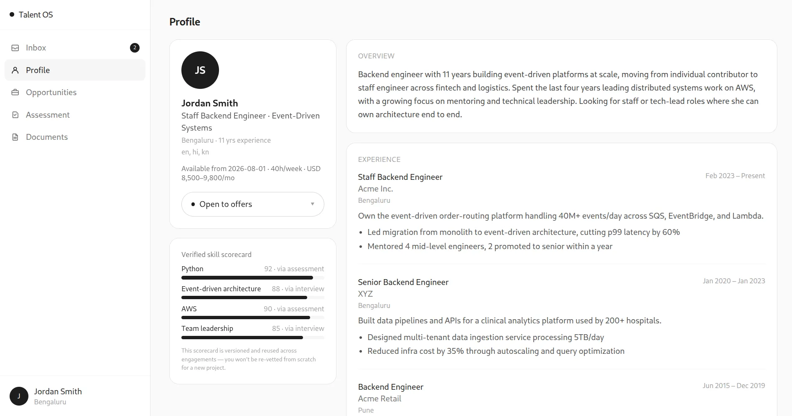
Task: Click the Documents file icon
Action: (15, 137)
